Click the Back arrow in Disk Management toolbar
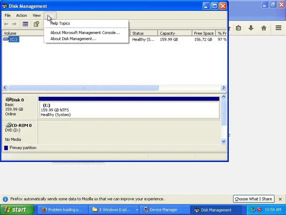Image resolution: width=286 pixels, height=215 pixels. click(6, 24)
